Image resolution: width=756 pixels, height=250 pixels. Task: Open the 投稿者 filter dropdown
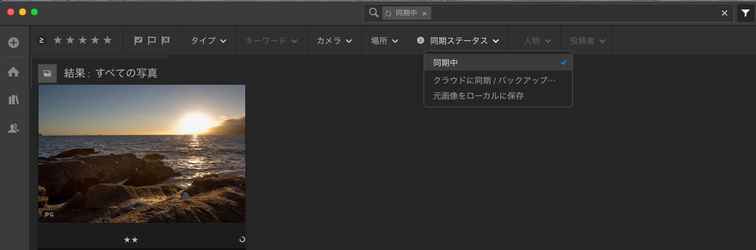[588, 40]
